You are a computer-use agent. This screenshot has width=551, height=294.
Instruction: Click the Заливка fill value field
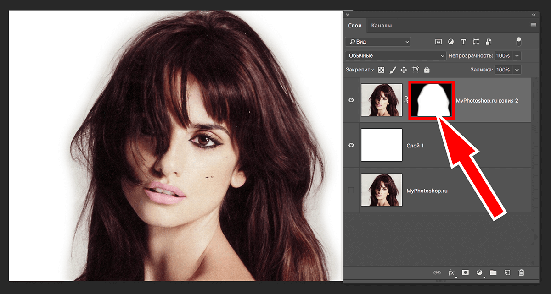tap(503, 70)
